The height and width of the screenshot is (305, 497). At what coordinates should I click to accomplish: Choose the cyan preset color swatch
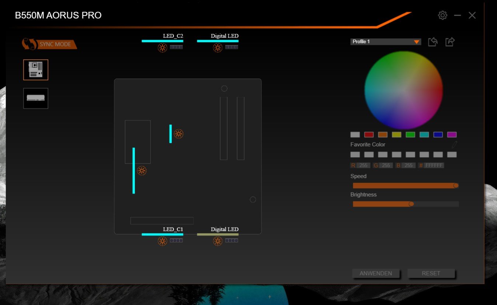pyautogui.click(x=424, y=135)
